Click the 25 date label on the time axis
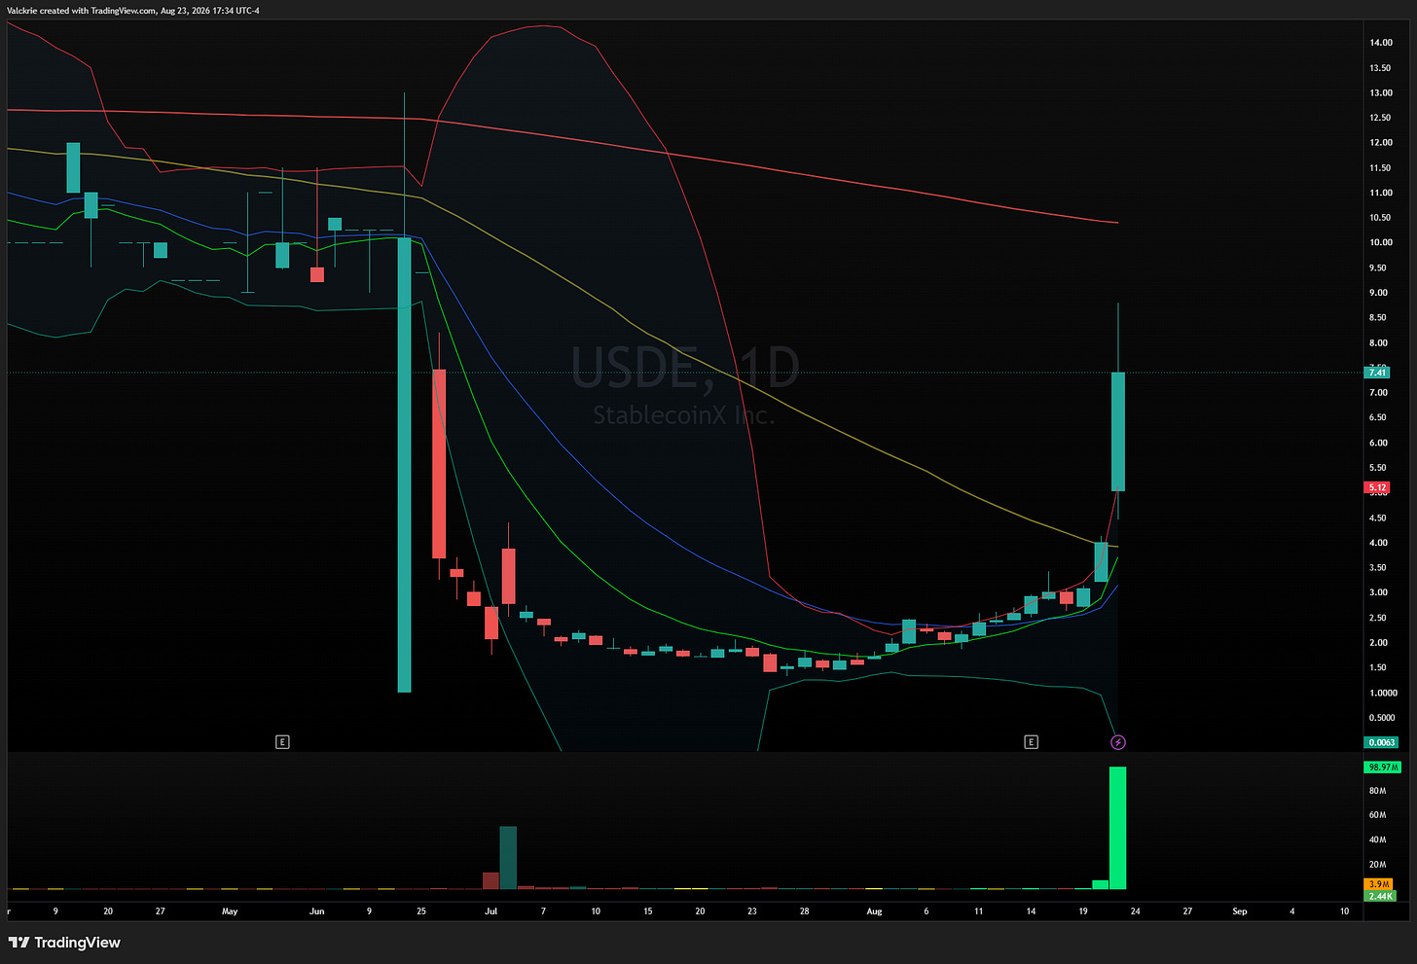 coord(421,911)
